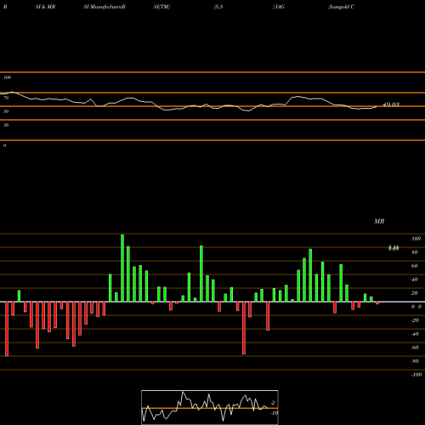Click the 0 label on left RSI axis
The width and height of the screenshot is (425, 425).
tap(4, 145)
